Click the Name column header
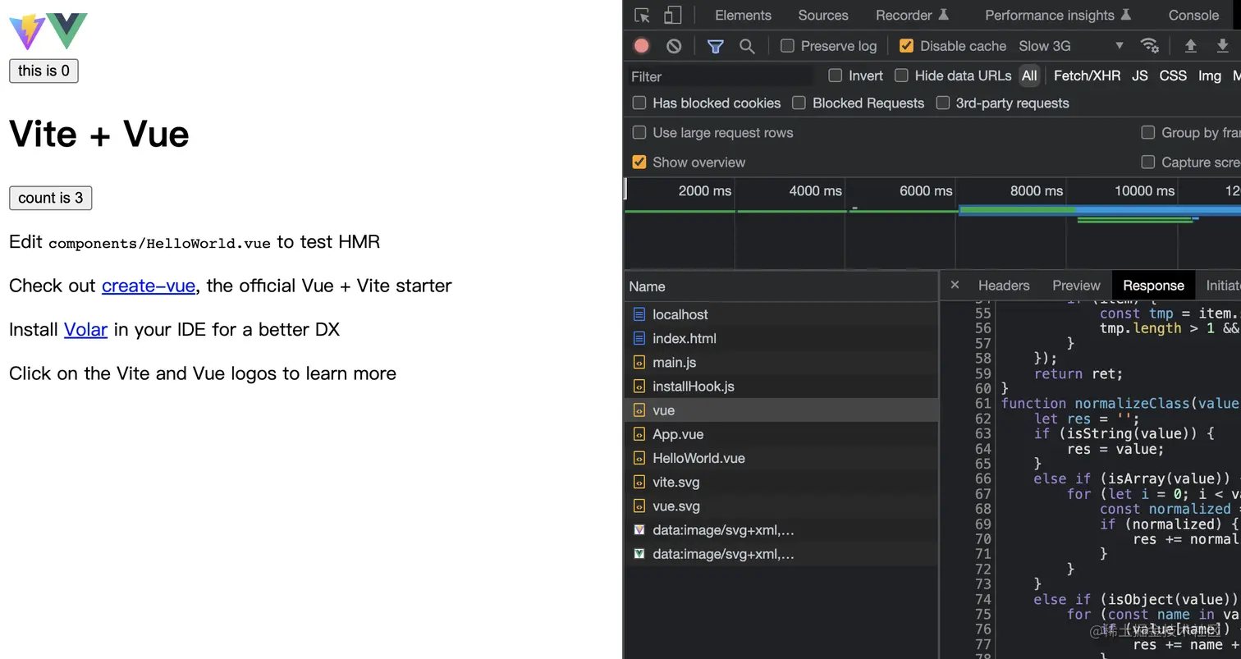Viewport: 1241px width, 659px height. [x=781, y=286]
